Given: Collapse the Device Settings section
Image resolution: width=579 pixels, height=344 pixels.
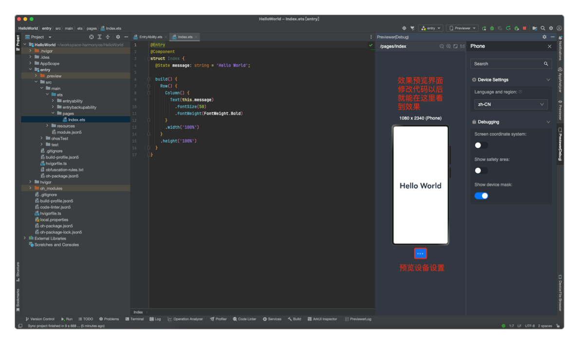Looking at the screenshot, I should 548,80.
